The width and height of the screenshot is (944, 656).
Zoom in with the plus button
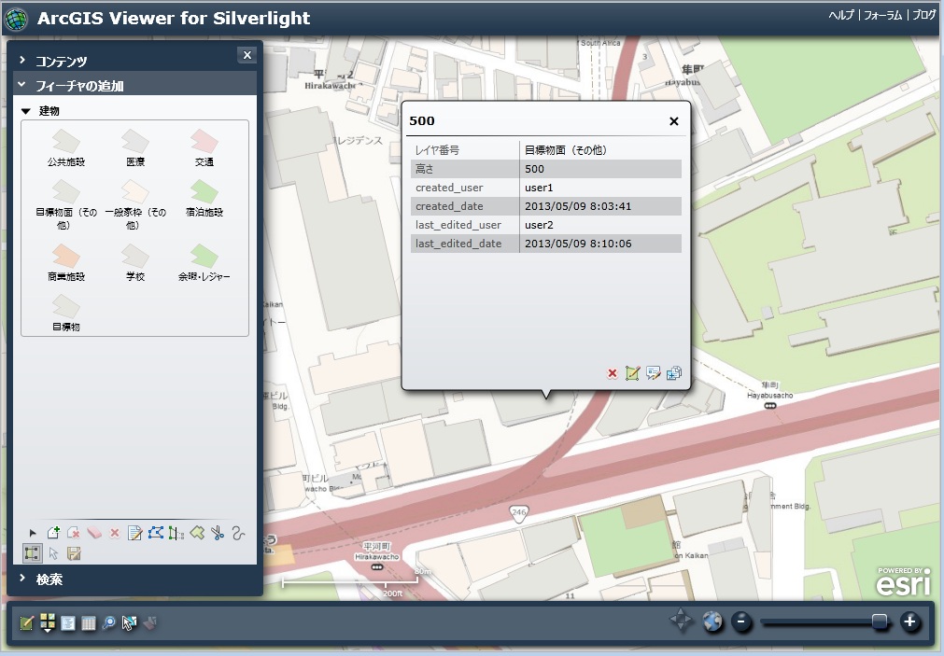[x=910, y=621]
